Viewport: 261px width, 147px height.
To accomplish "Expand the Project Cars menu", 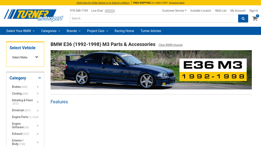I will [98, 31].
